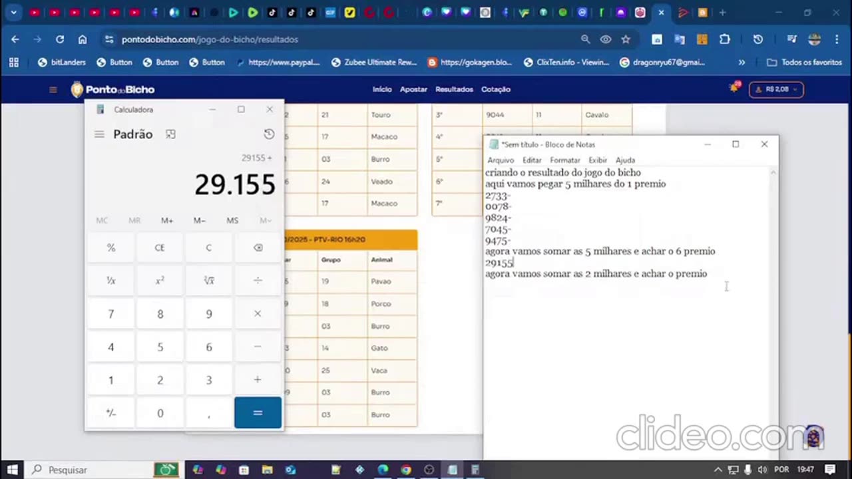Expand the R$ 2,08 balance dropdown

point(776,89)
